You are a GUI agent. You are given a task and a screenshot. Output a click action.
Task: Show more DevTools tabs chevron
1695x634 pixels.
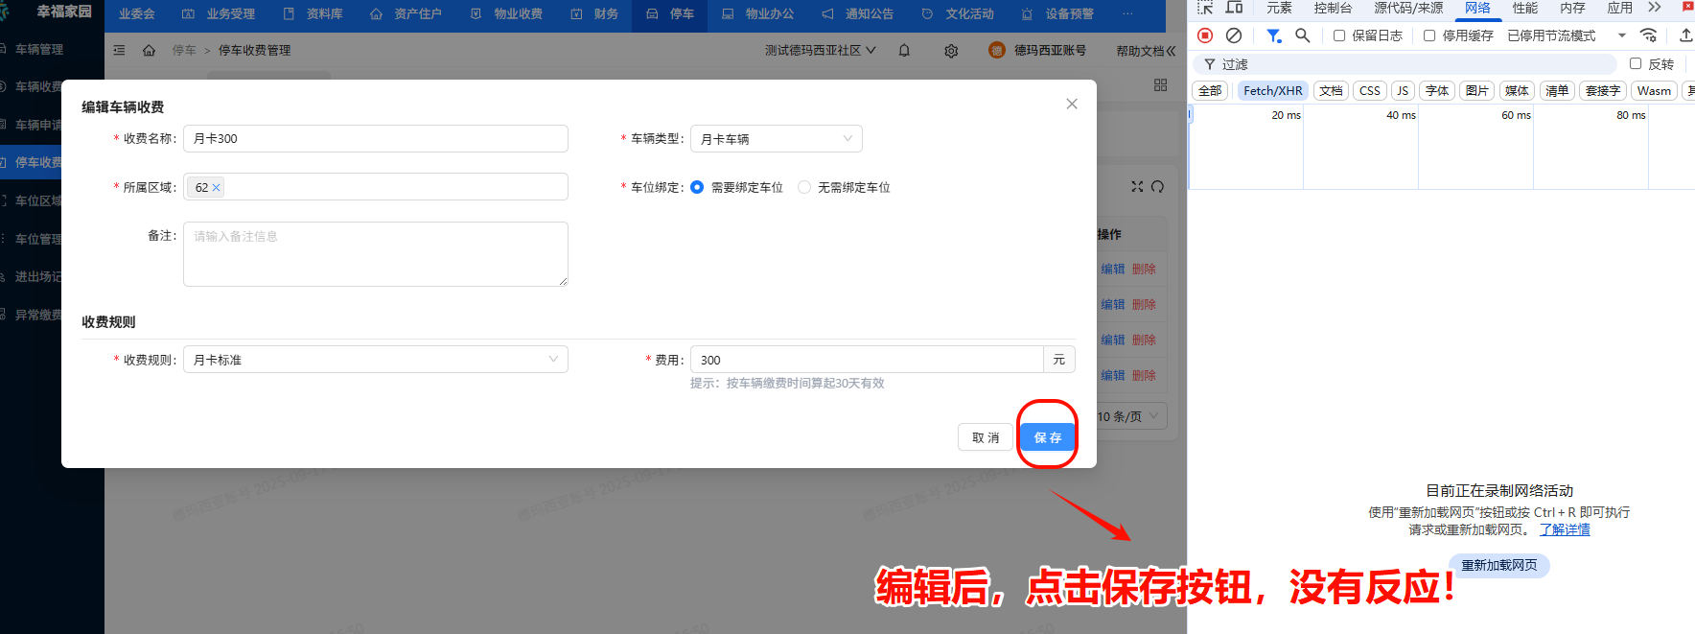tap(1655, 8)
